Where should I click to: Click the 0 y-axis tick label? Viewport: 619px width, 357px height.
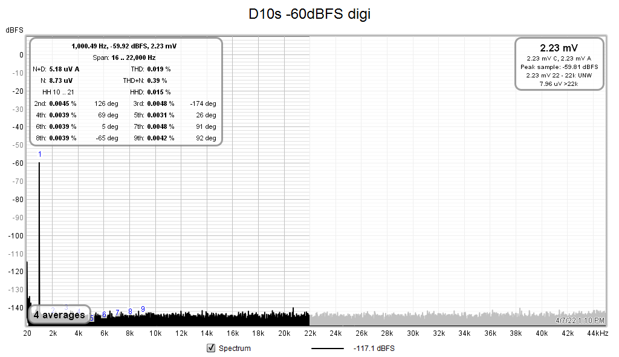coord(21,55)
